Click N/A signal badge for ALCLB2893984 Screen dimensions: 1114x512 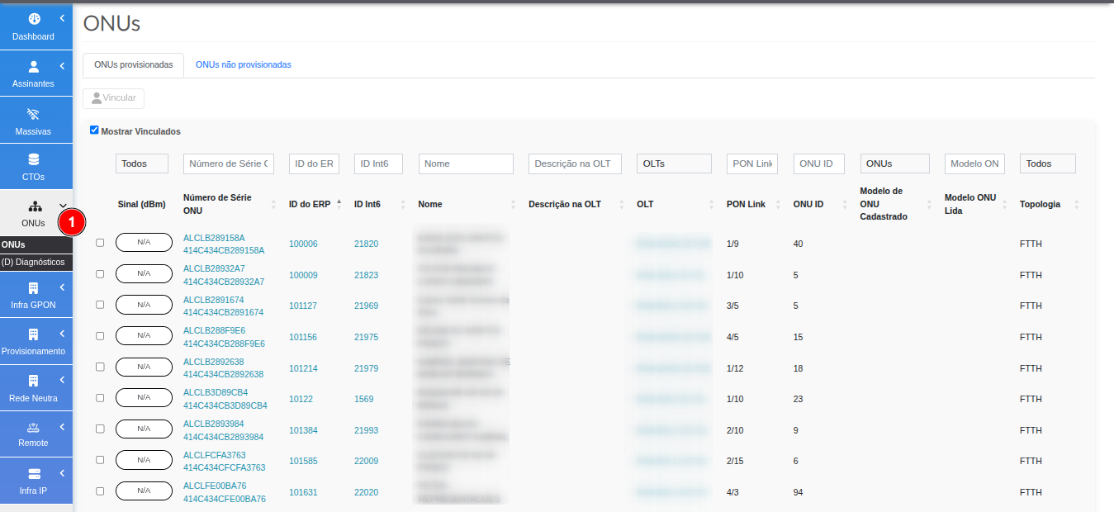tap(144, 429)
